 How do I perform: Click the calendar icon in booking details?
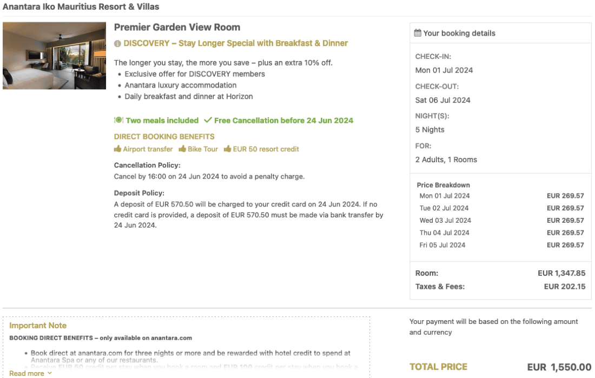tap(418, 33)
